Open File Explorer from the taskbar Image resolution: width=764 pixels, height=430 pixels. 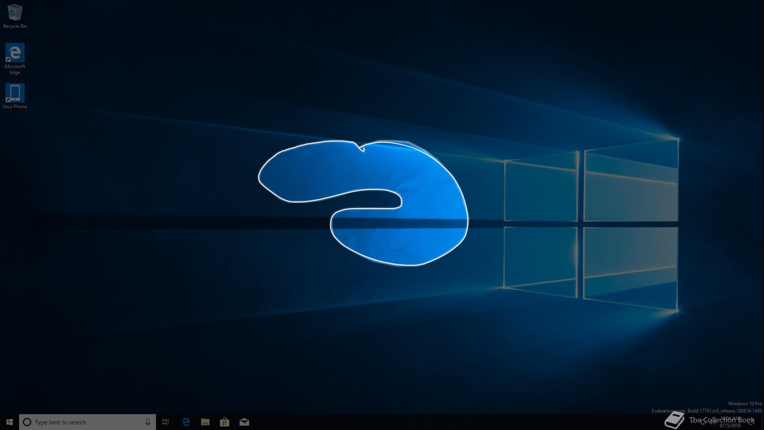click(x=205, y=422)
